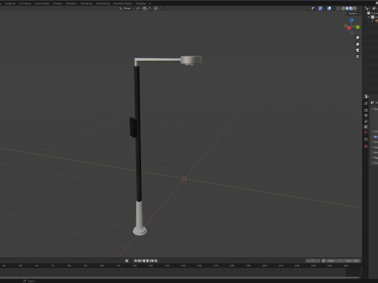Switch to the Texture Paint workspace tab
The height and width of the screenshot is (283, 378).
pos(42,3)
